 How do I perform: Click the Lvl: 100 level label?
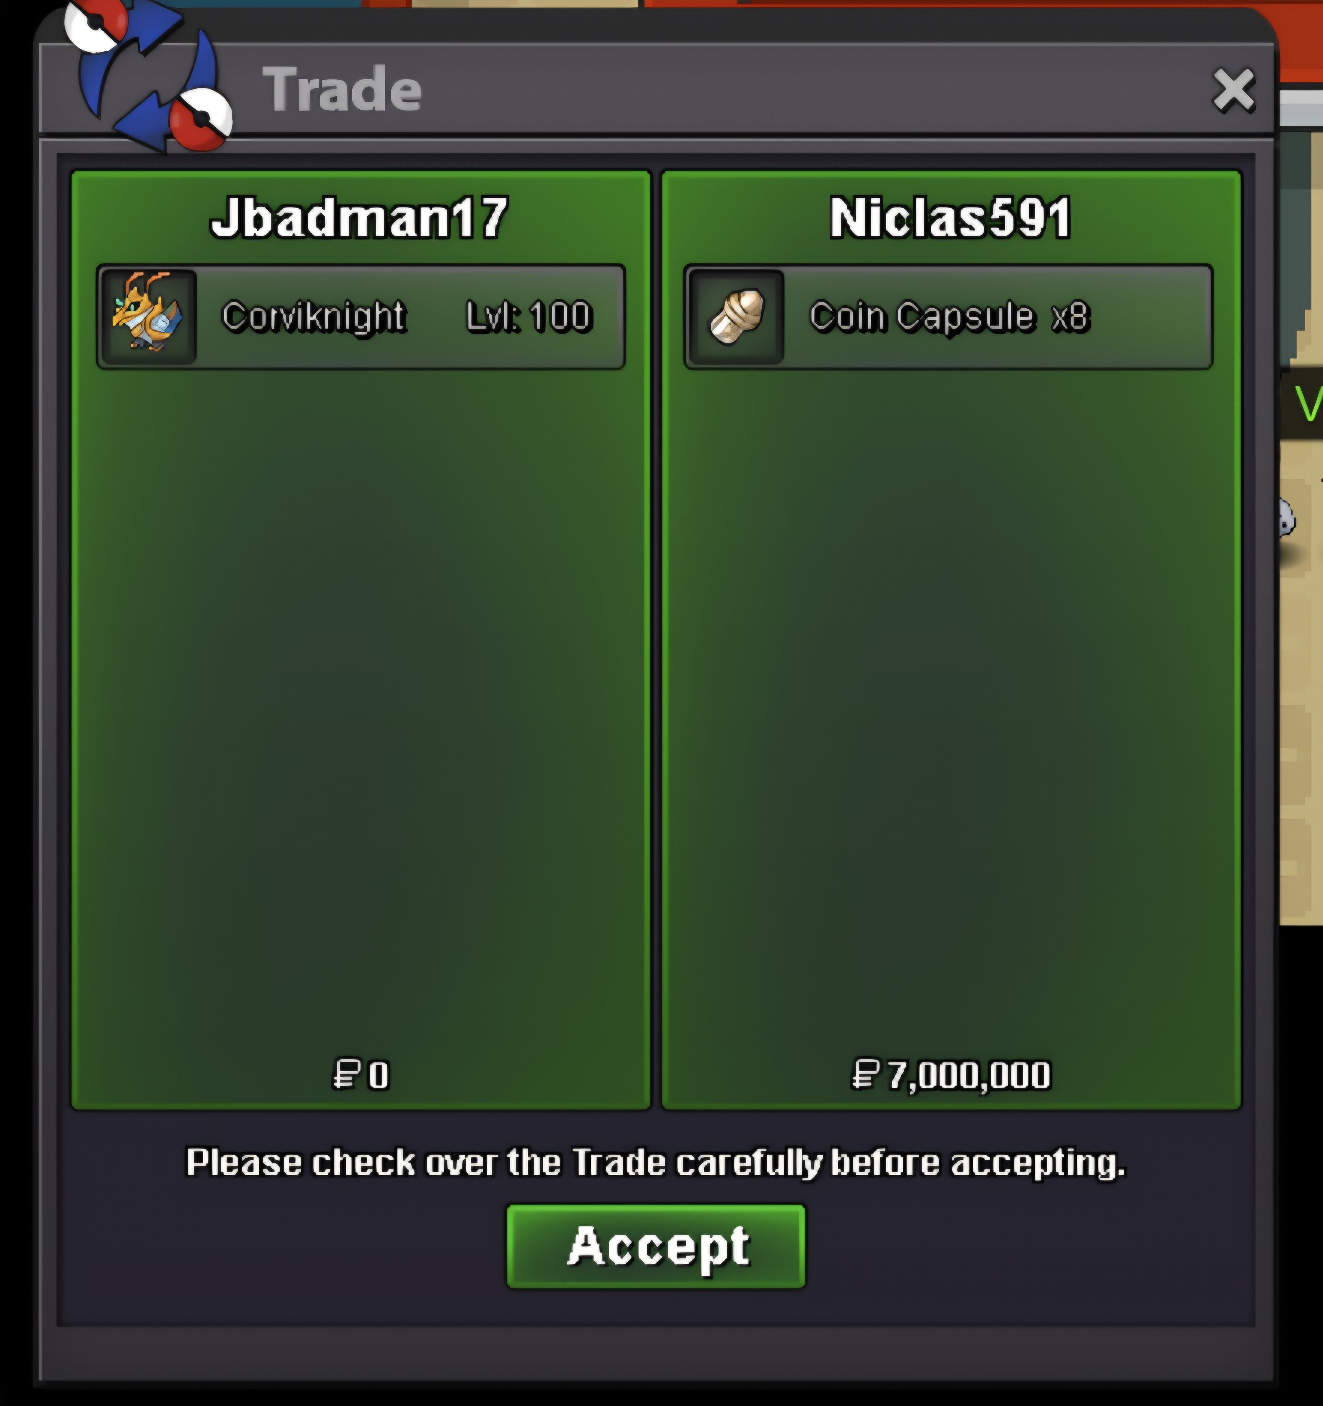click(528, 316)
